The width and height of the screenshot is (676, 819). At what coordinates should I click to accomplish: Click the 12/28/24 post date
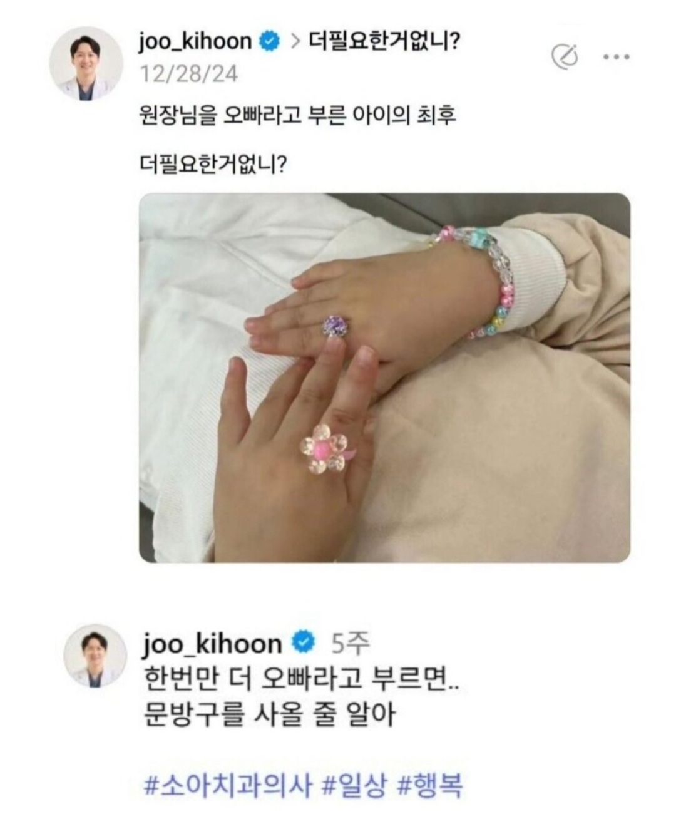188,74
